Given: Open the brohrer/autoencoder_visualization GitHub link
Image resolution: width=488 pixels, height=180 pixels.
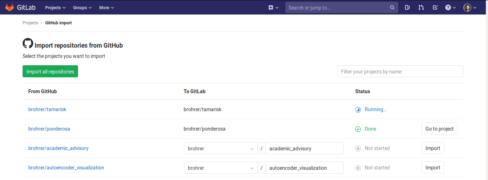Looking at the screenshot, I should pos(66,168).
